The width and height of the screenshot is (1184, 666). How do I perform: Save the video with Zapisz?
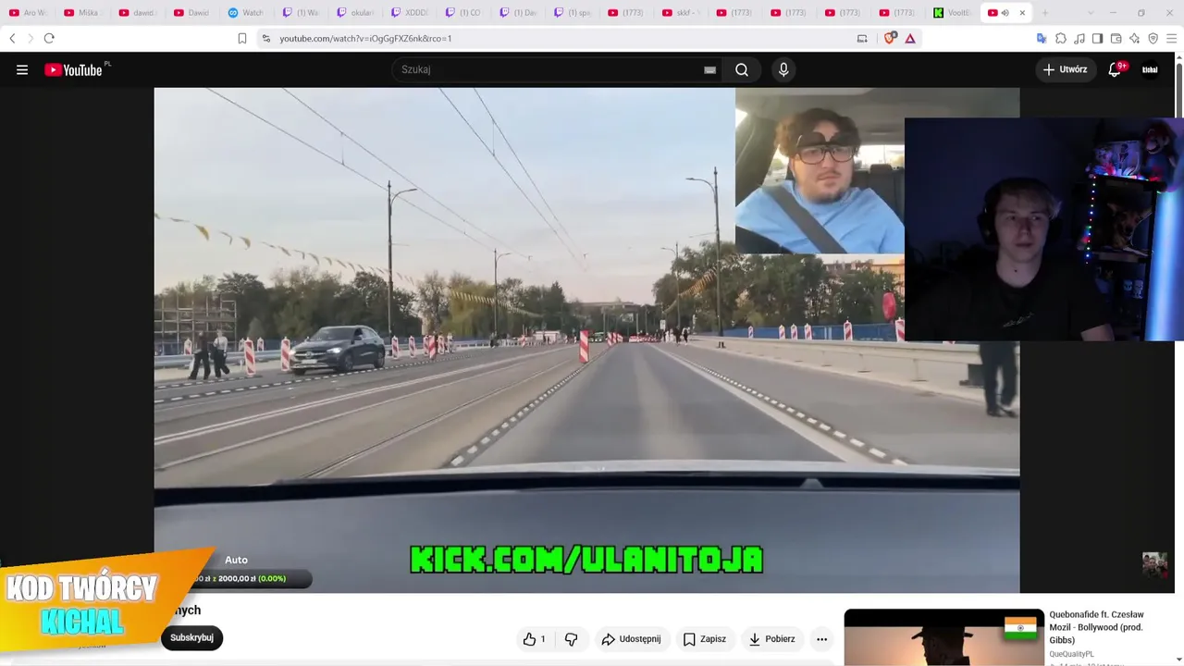coord(705,639)
